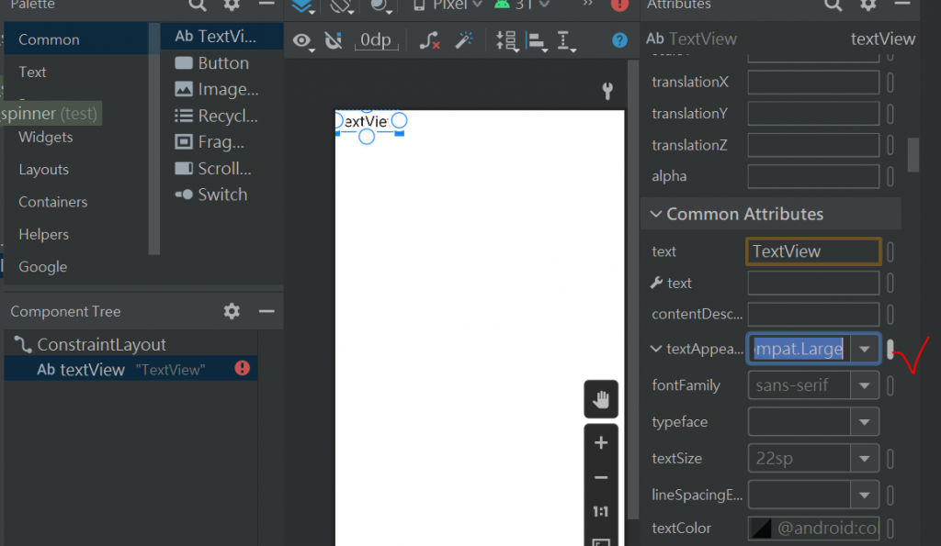Click text field containing TextView
The image size is (941, 546).
[813, 251]
